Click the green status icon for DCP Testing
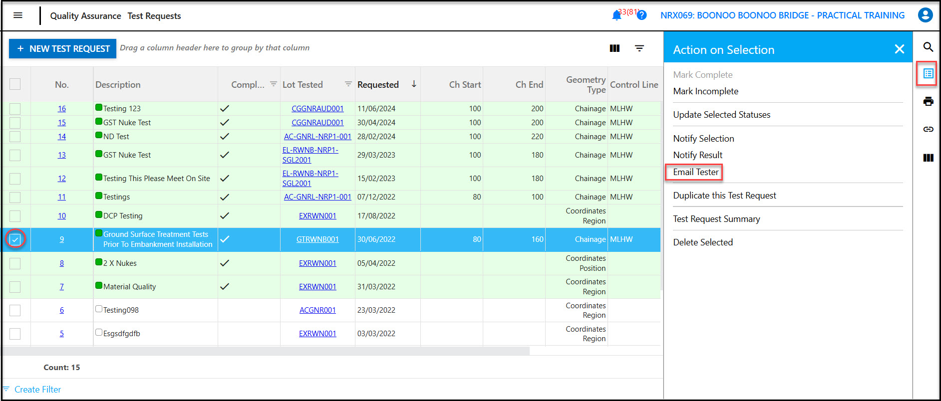This screenshot has height=401, width=941. (99, 215)
